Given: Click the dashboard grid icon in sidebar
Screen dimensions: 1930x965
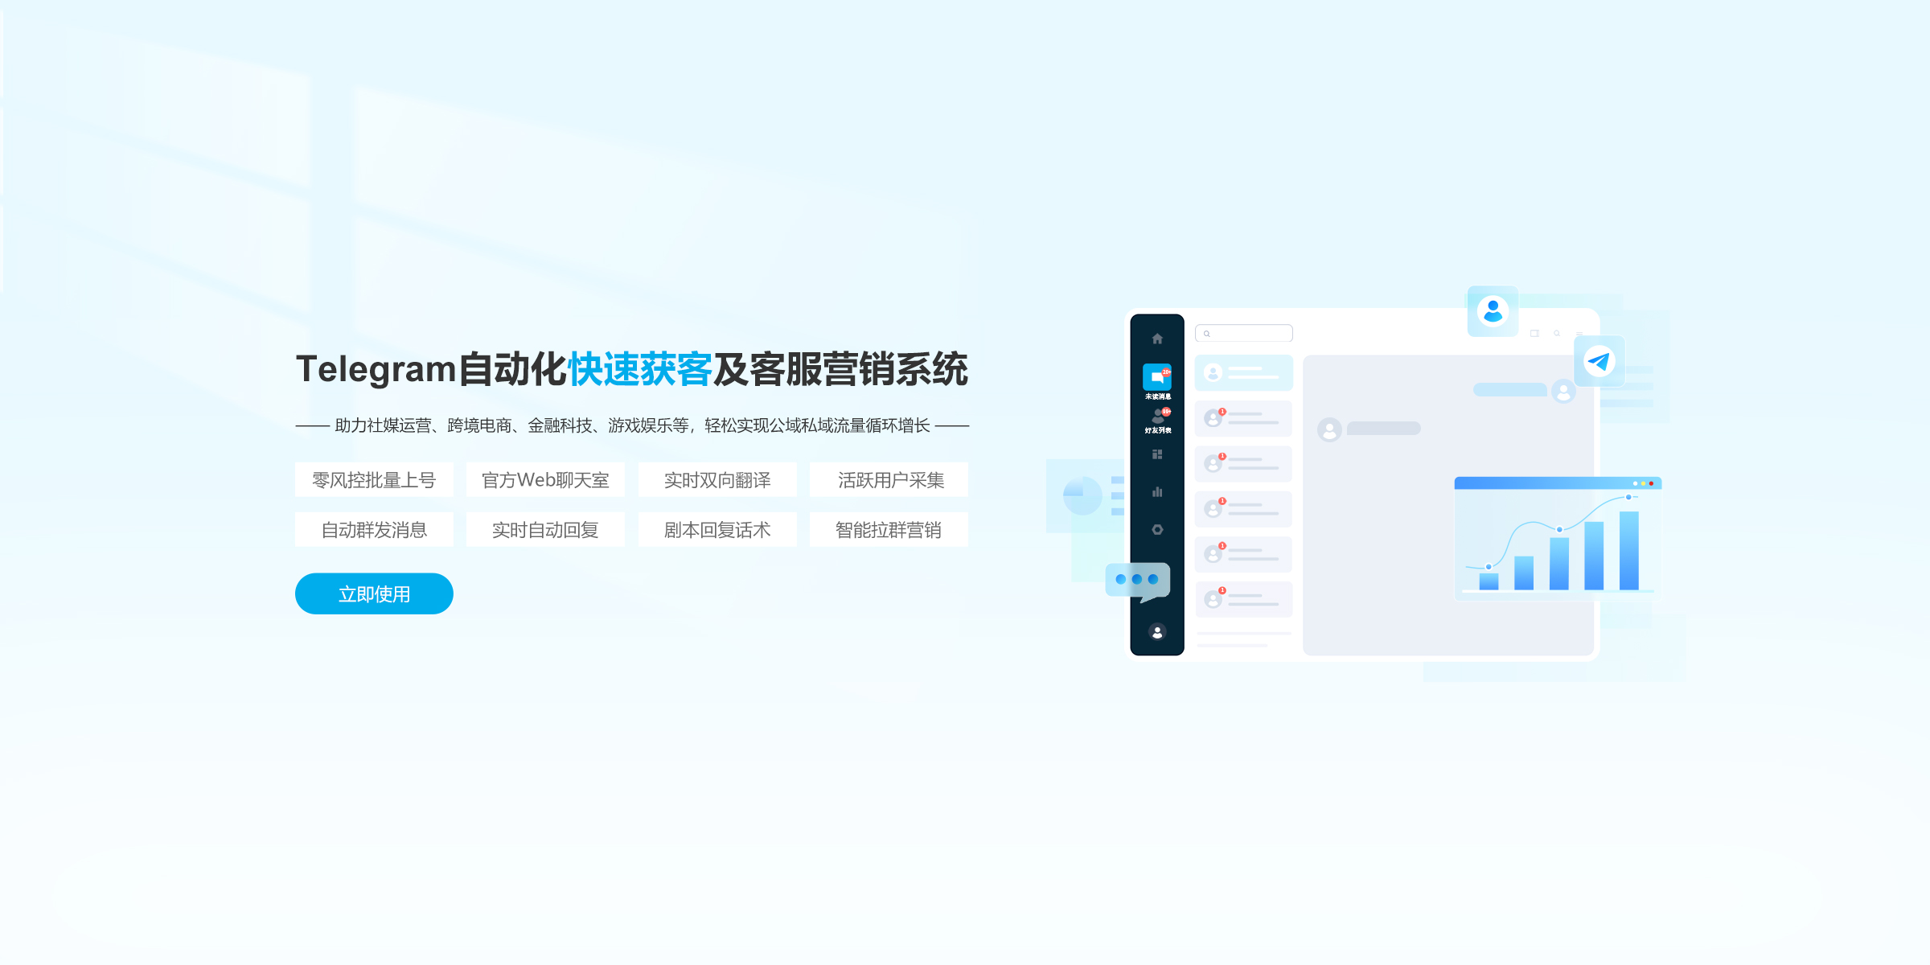Looking at the screenshot, I should click(1157, 454).
